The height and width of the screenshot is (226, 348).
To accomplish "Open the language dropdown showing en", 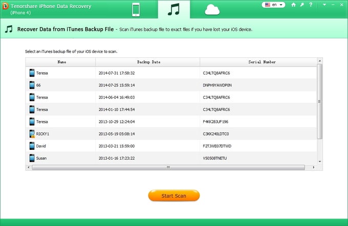I will pos(273,5).
